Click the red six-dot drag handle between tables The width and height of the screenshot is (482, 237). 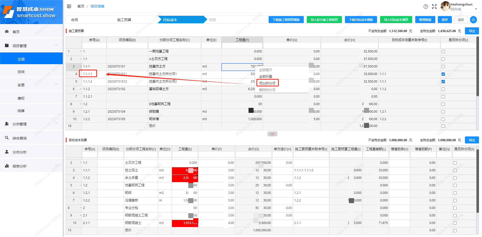[x=272, y=134]
